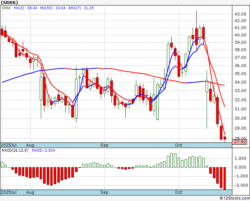Viewport: 250px width, 201px height.
Task: Click the EMA(7) legend label
Action: click(75, 8)
